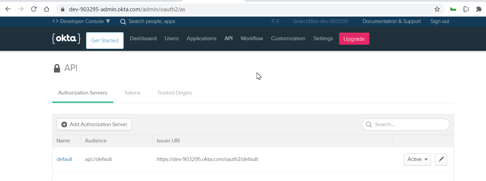This screenshot has width=486, height=181.
Task: Click the browser forward arrow
Action: pos(21,9)
